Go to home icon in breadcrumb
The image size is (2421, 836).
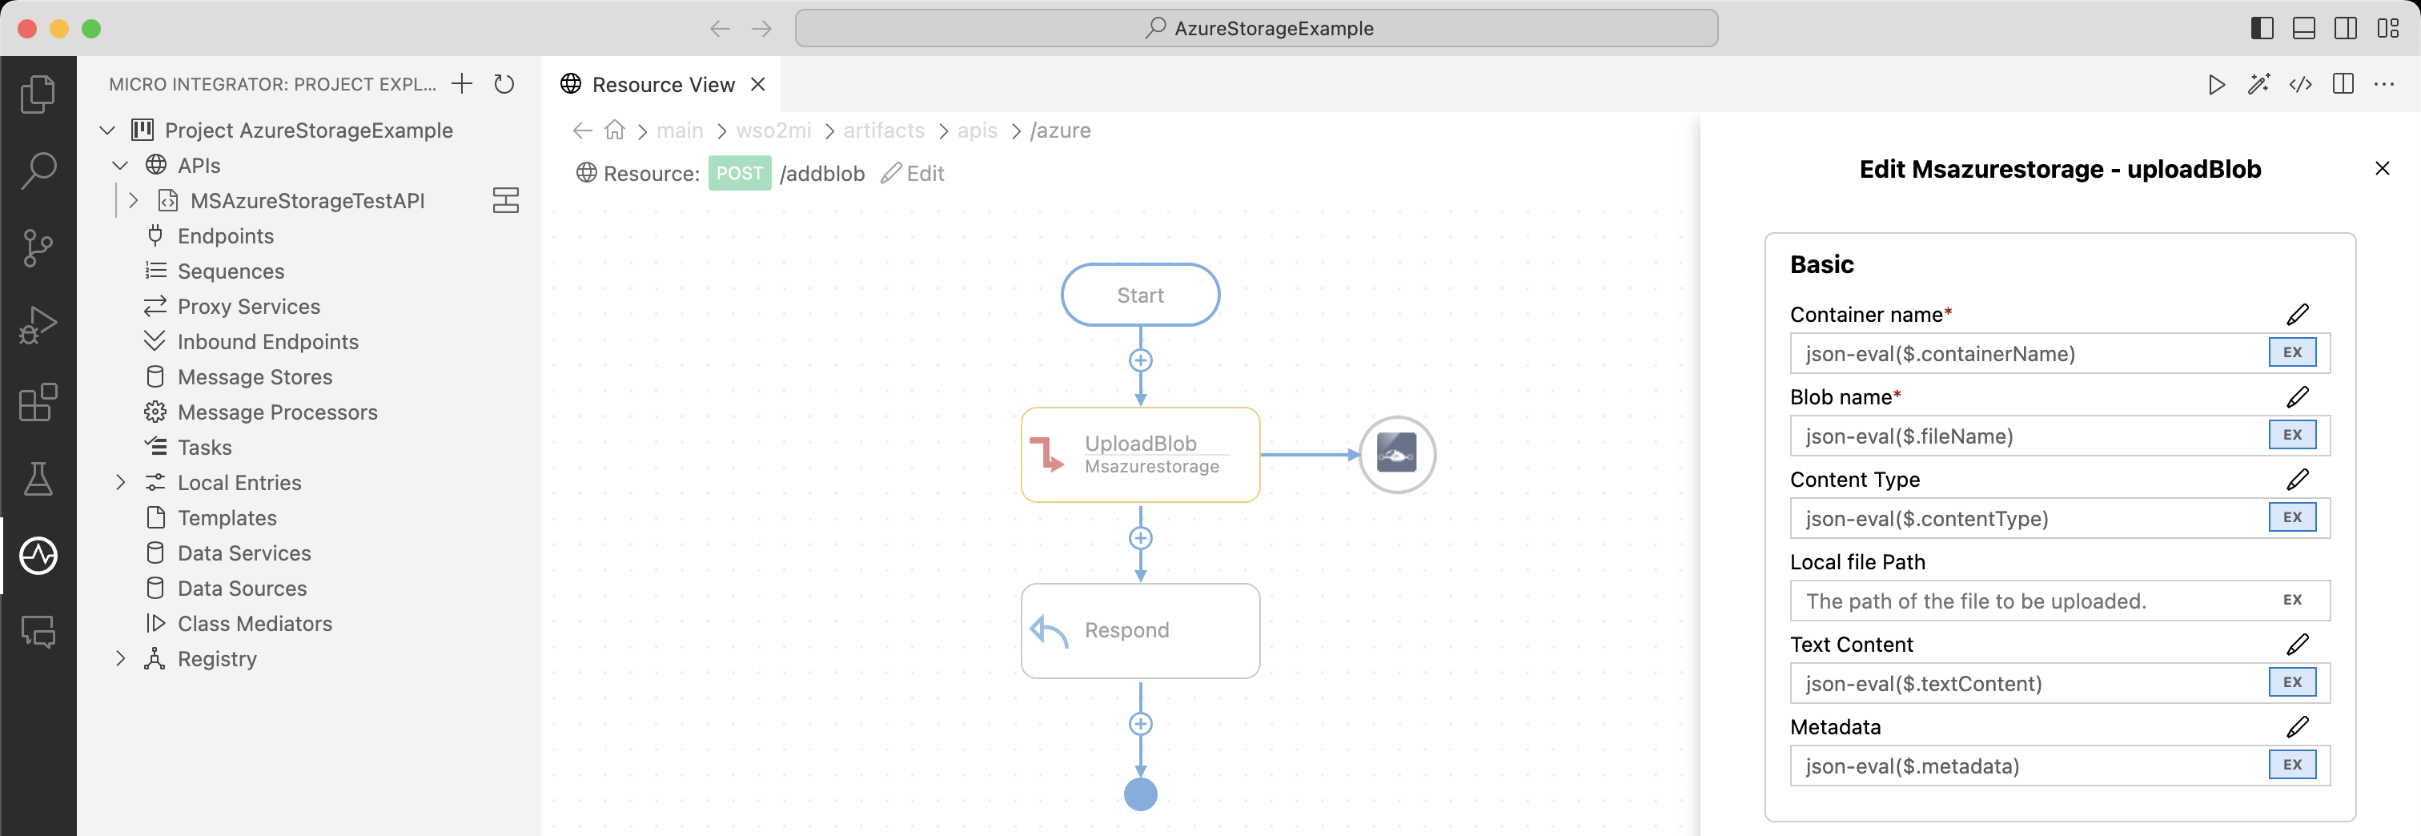[x=615, y=130]
